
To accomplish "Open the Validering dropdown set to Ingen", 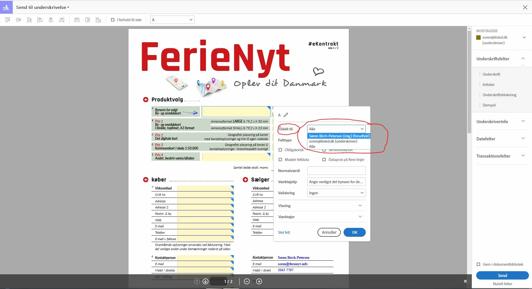I will click(336, 193).
